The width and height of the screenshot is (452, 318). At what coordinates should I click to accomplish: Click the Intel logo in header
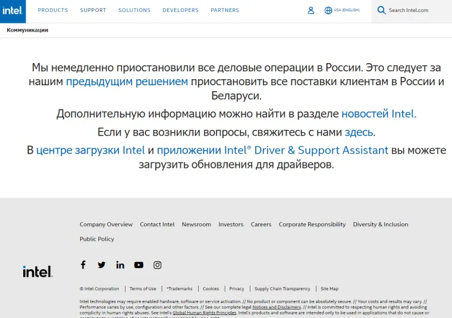[x=12, y=11]
